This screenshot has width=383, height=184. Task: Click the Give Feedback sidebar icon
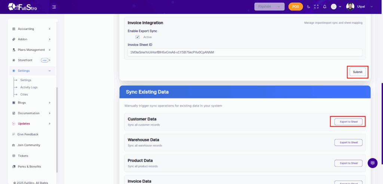pyautogui.click(x=14, y=134)
